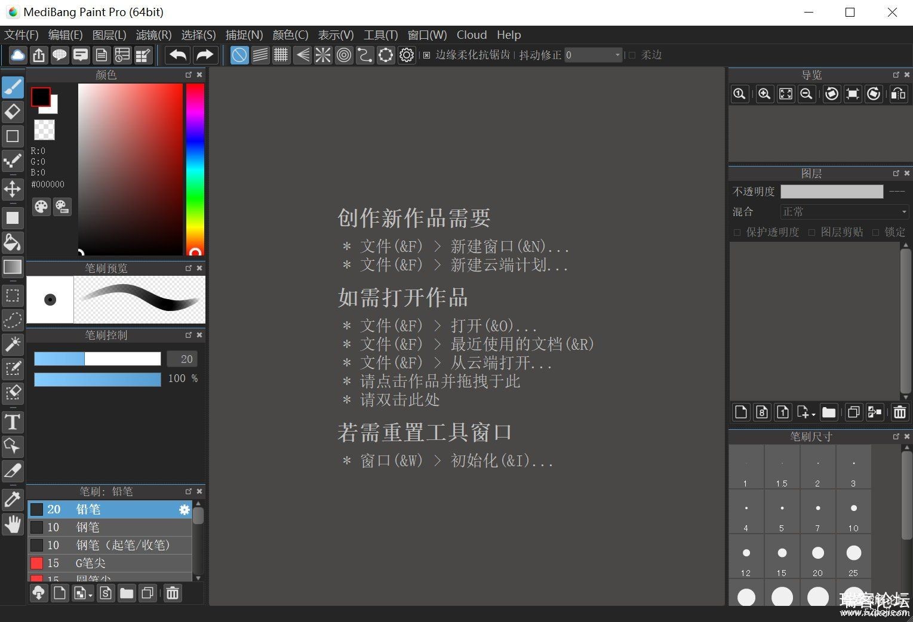The image size is (913, 622).
Task: Enable 保护透明度 checkbox
Action: coord(737,232)
